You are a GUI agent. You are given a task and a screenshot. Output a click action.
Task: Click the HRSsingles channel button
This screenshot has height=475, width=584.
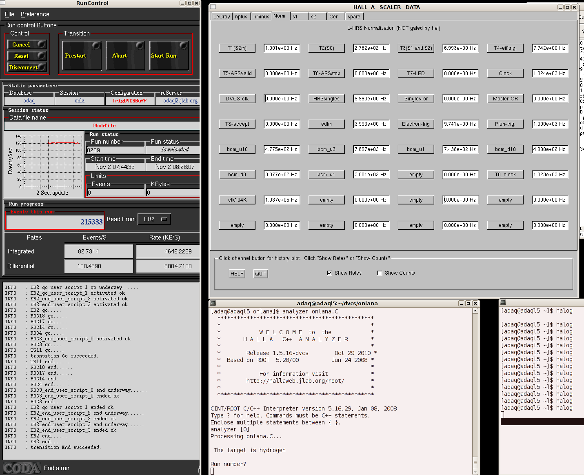click(x=326, y=99)
